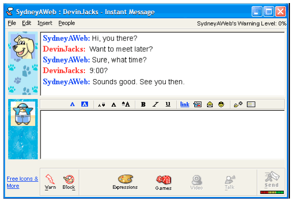Screen dimensions: 293x199
Task: Start Video webcam session
Action: click(196, 182)
